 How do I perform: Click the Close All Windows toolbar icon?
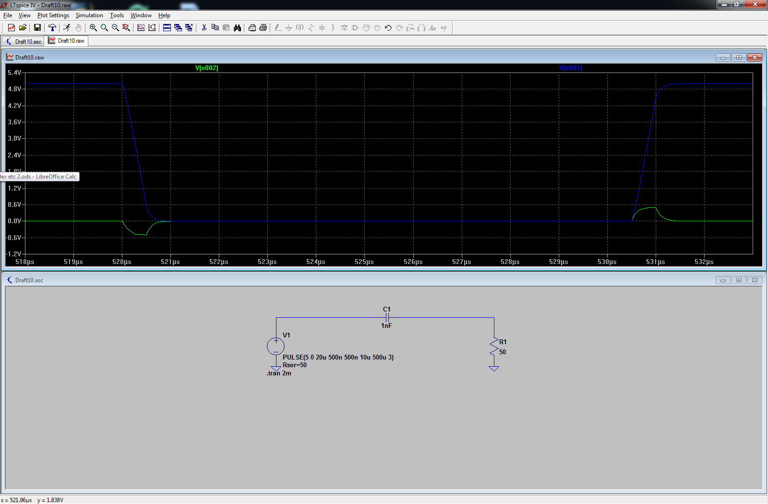[189, 28]
